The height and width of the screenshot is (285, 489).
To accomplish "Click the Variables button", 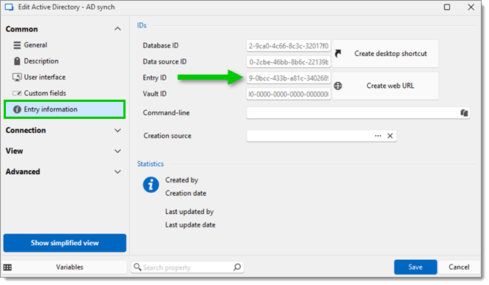I will [x=65, y=267].
